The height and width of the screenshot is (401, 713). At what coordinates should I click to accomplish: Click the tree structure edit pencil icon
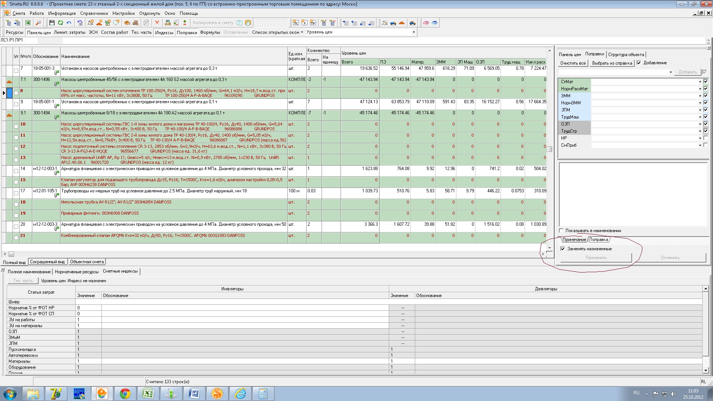(323, 23)
